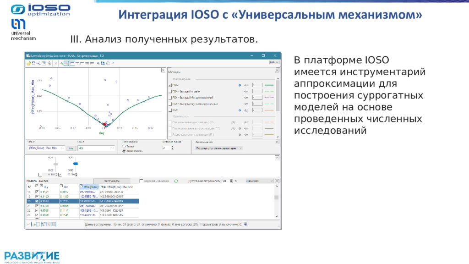This screenshot has height=264, width=469.
Task: Click the question-mark help icon
Action: 113,63
